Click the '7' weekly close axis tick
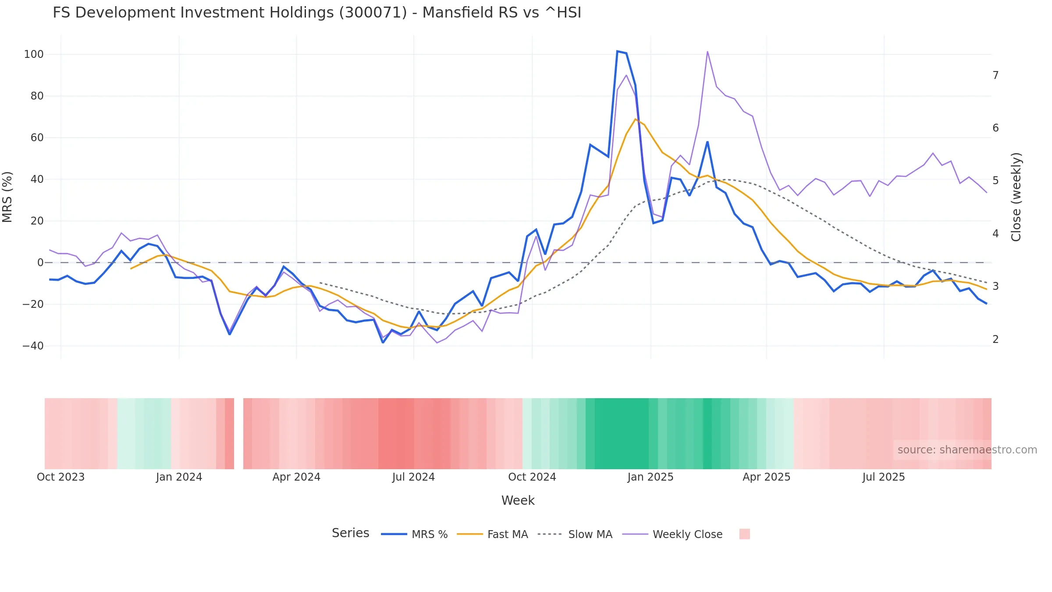 click(996, 75)
